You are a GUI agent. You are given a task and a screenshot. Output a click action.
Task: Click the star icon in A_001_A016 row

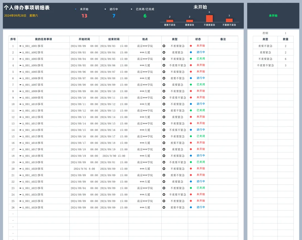coord(164,143)
